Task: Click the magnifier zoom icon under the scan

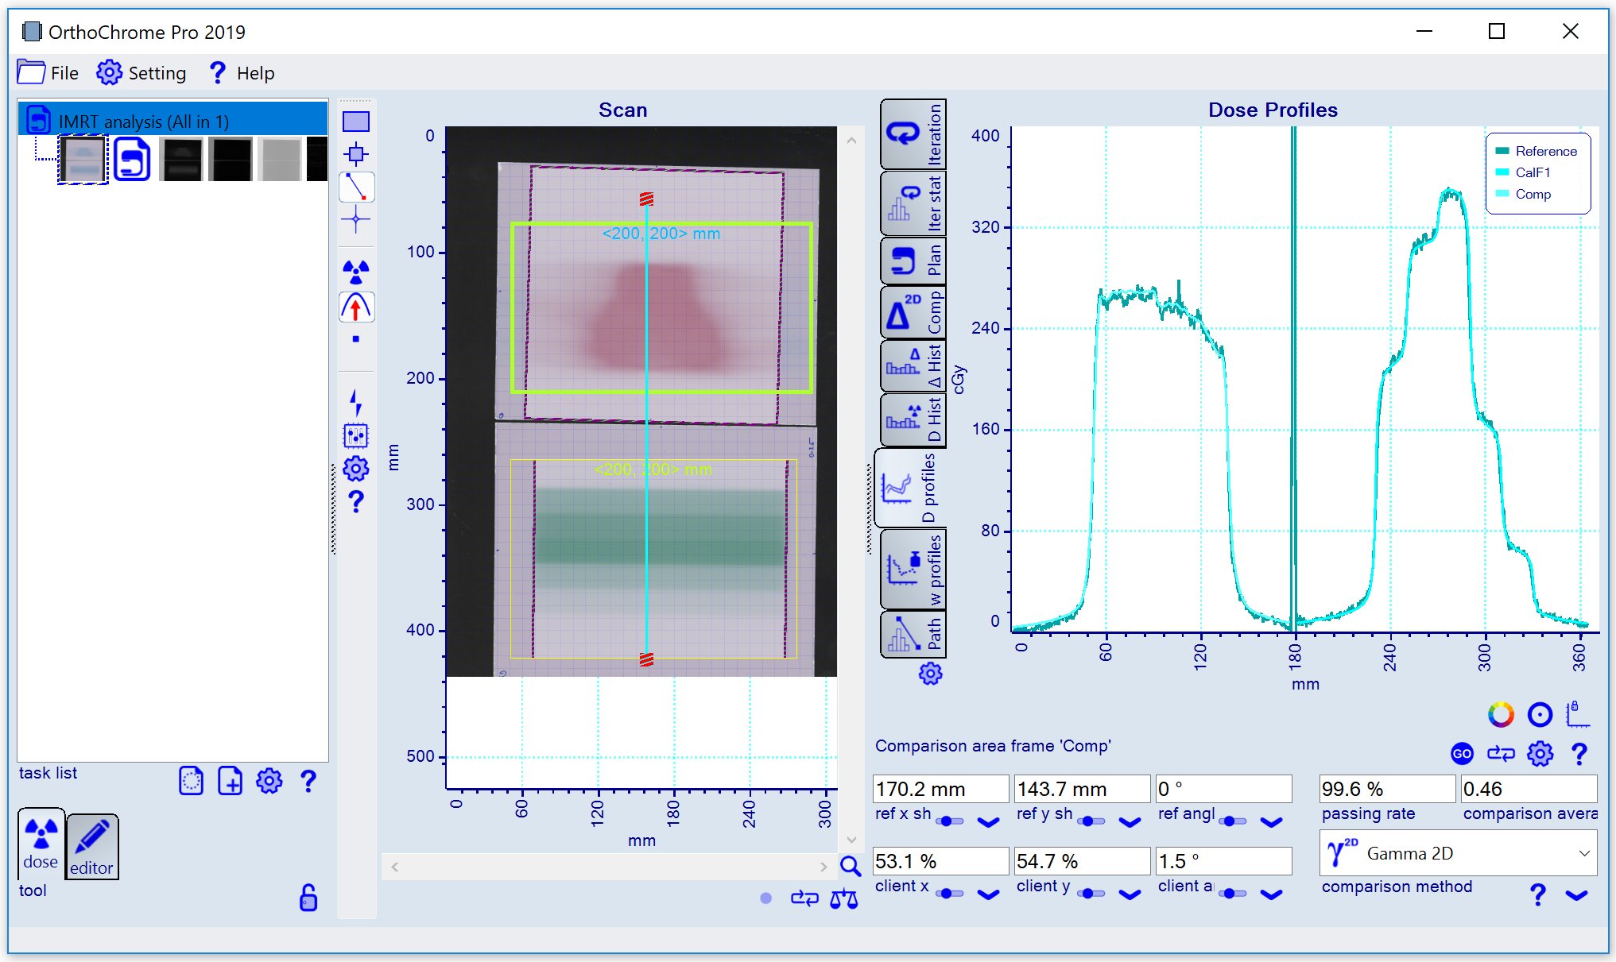Action: [x=851, y=866]
